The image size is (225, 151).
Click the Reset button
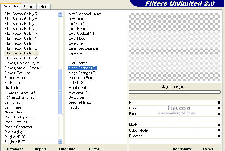(x=208, y=149)
